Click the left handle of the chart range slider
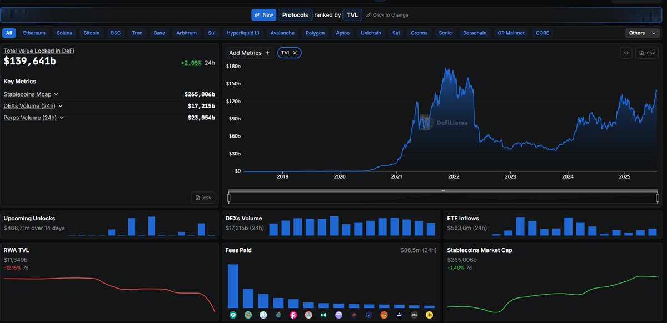The width and height of the screenshot is (667, 323). pyautogui.click(x=229, y=198)
